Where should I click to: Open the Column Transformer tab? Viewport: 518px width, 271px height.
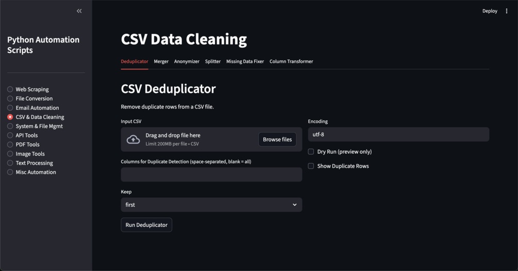(x=291, y=61)
